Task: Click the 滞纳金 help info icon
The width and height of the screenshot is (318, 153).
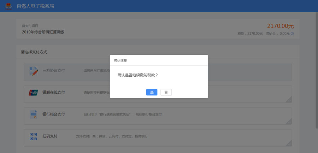Action: click(x=292, y=34)
